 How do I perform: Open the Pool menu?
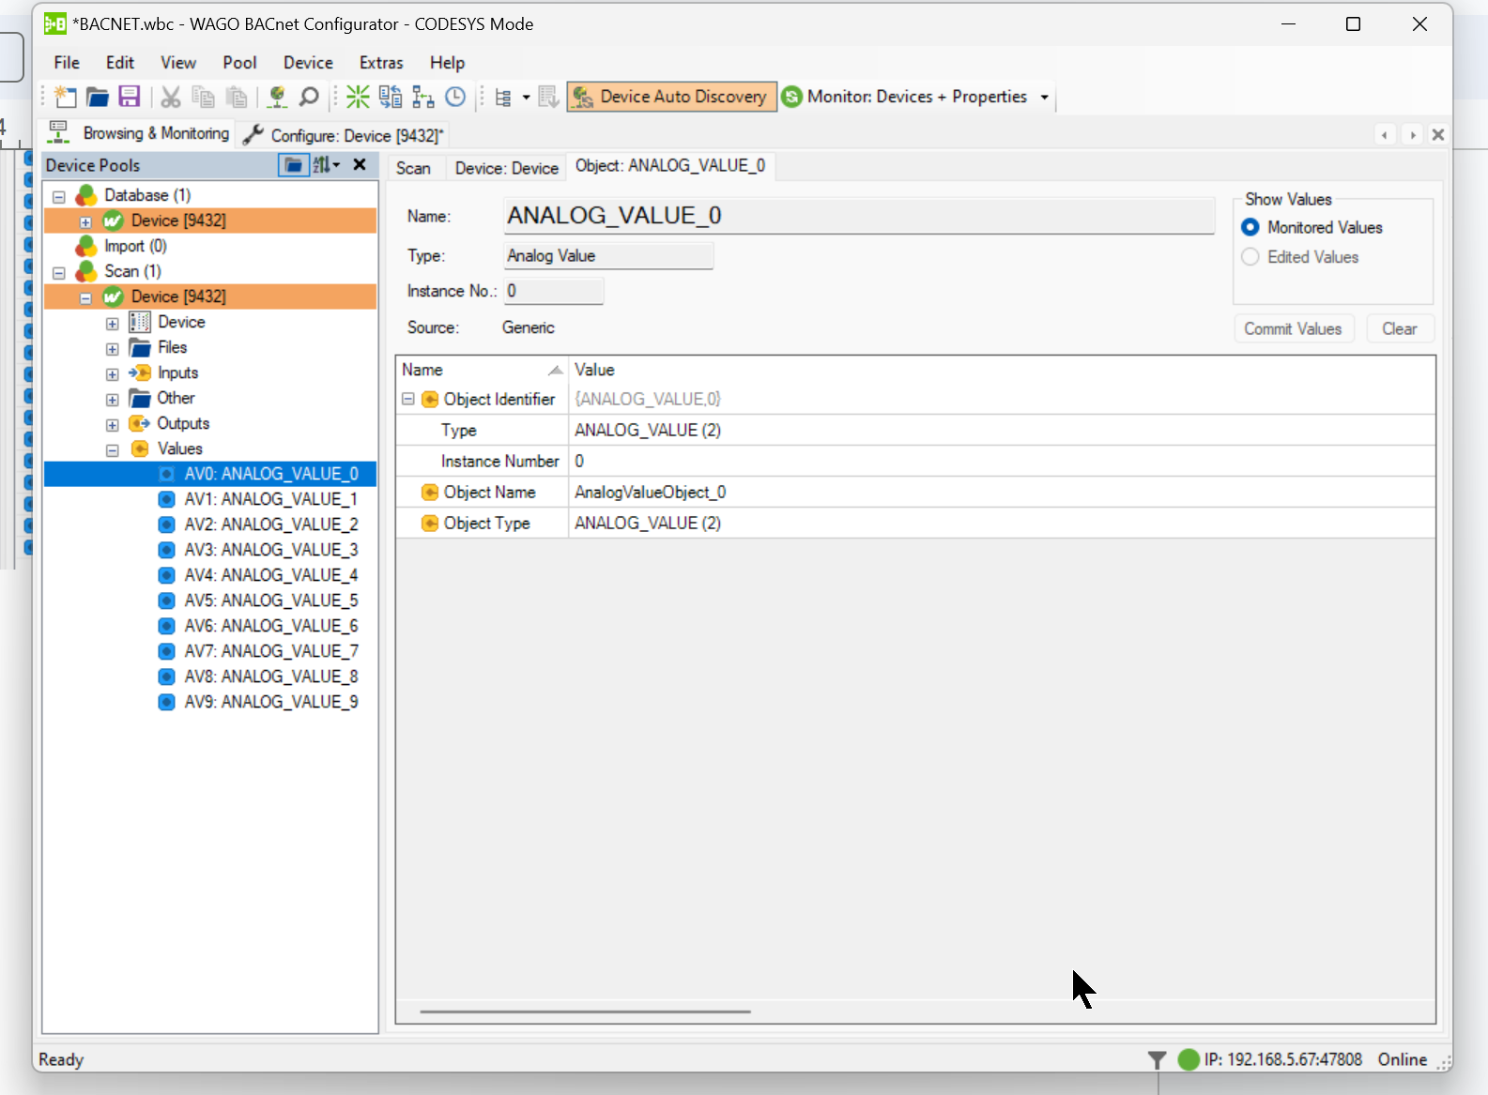(239, 63)
